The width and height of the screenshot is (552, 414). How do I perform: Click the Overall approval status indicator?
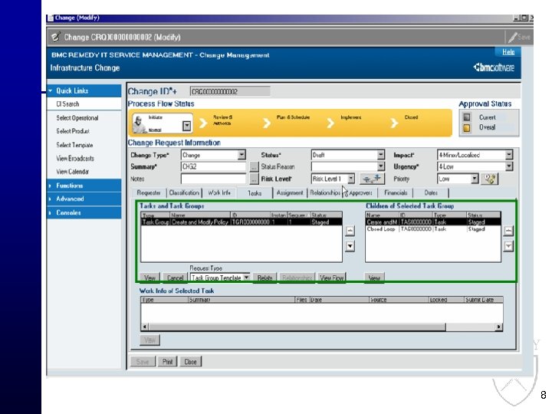(467, 127)
